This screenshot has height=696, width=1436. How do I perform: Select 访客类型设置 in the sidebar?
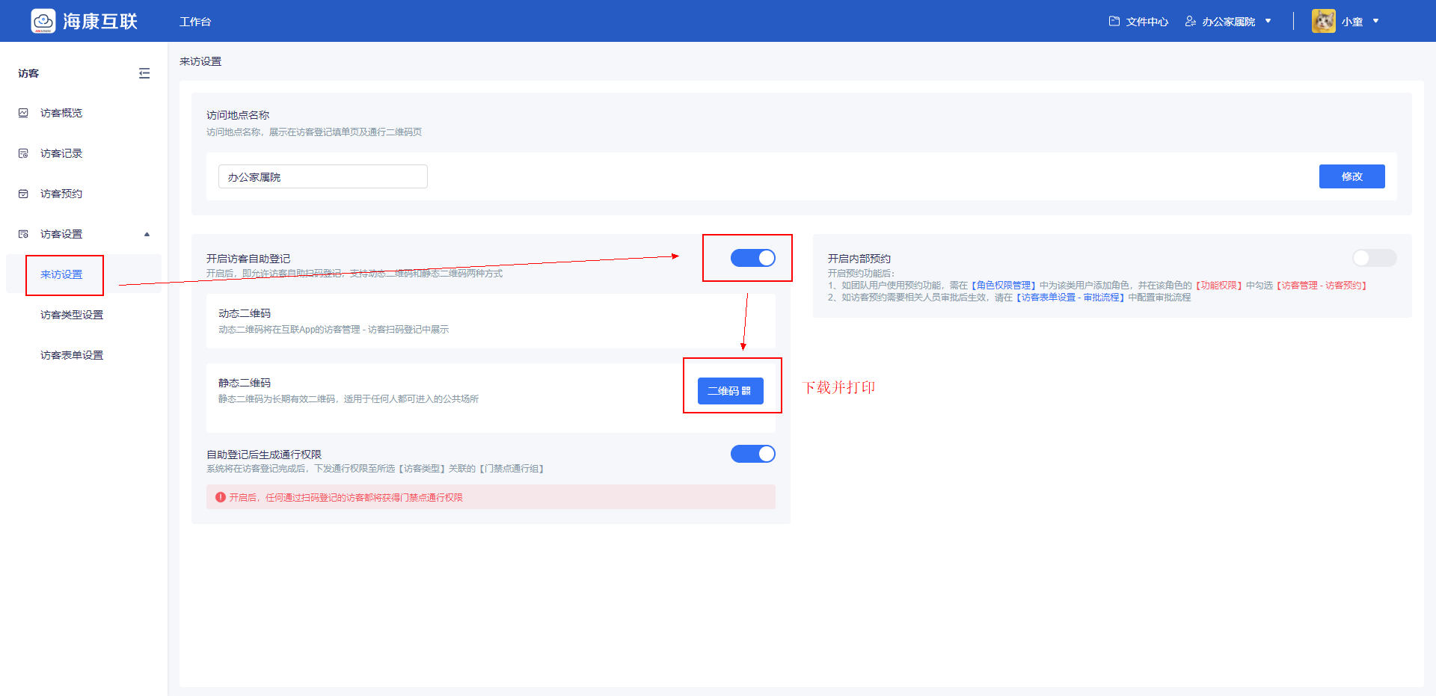[72, 315]
